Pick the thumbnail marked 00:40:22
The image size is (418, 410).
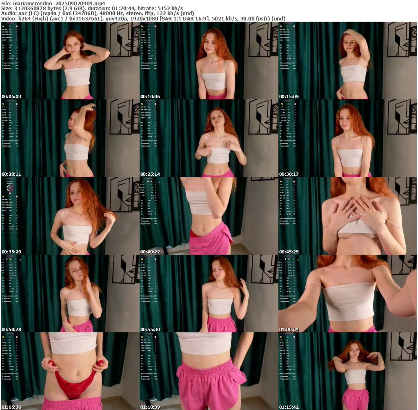(209, 216)
